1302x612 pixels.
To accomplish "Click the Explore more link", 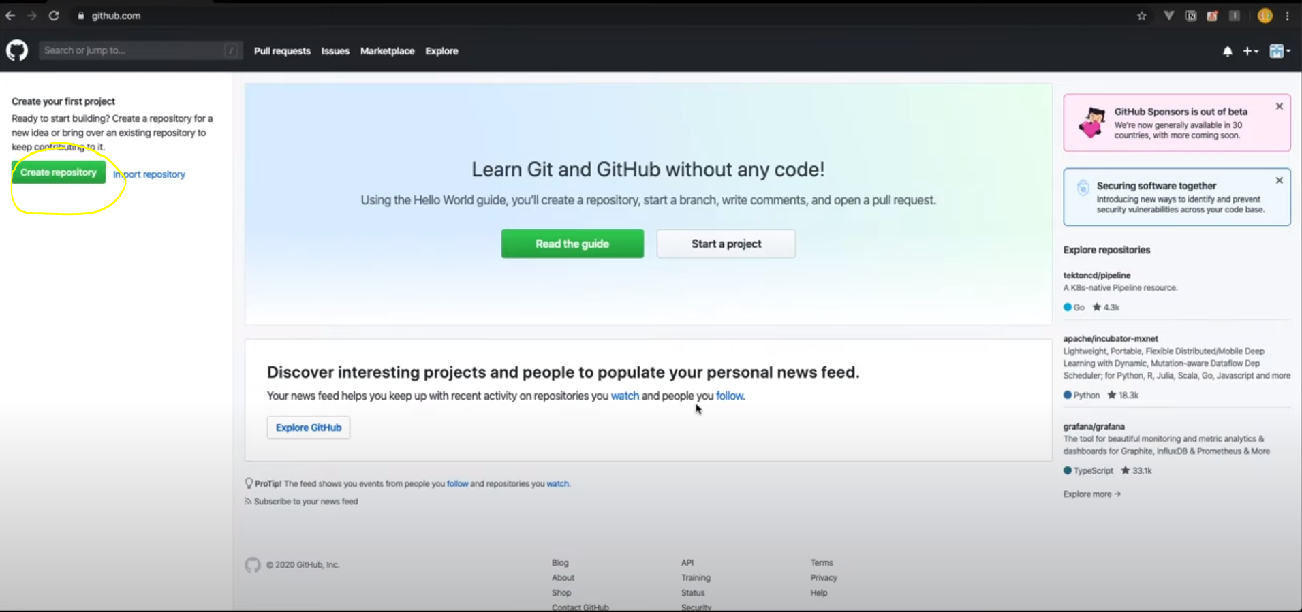I will (1091, 494).
